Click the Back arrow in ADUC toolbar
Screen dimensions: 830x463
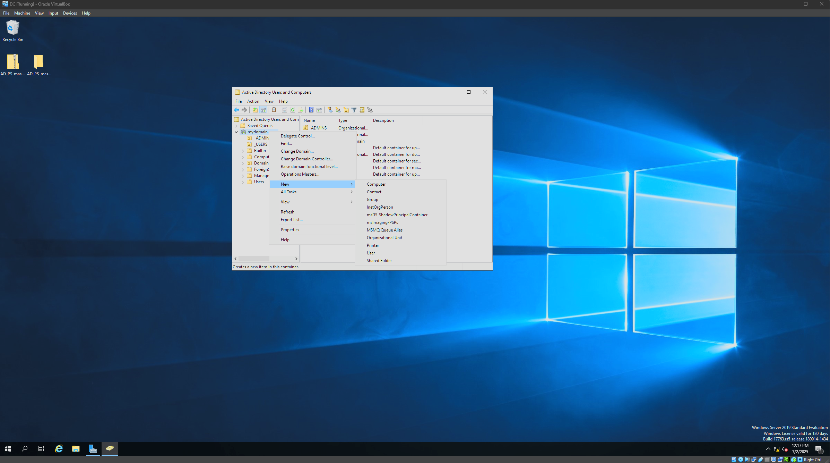point(236,110)
